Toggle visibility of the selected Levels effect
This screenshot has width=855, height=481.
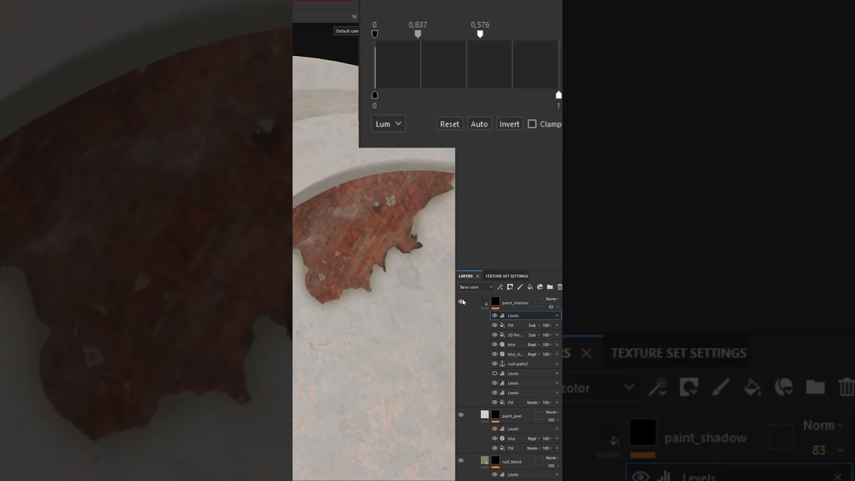494,315
